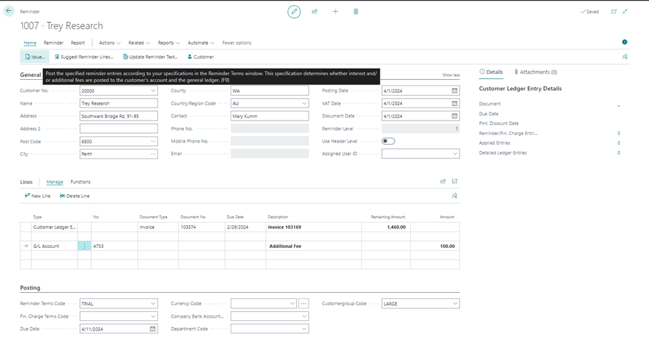This screenshot has height=352, width=649.
Task: Select the Home tab
Action: tap(30, 43)
